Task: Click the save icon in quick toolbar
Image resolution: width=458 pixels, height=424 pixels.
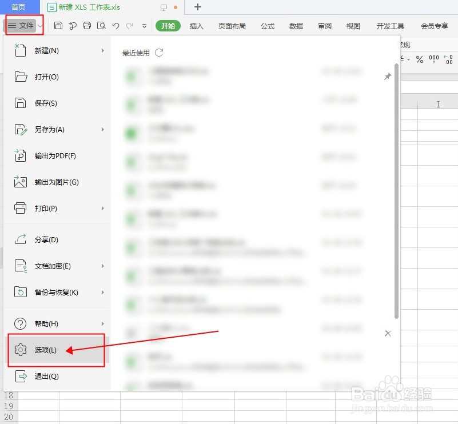Action: point(58,26)
